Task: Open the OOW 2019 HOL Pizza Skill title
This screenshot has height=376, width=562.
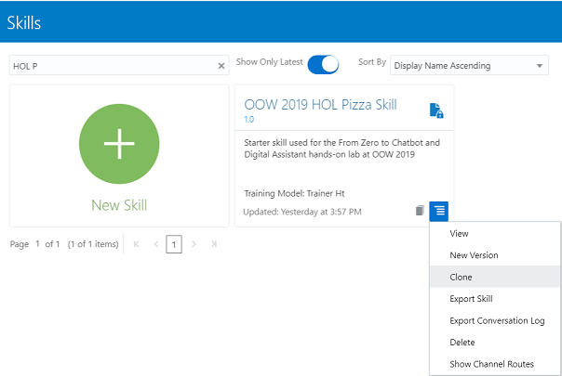Action: tap(320, 105)
